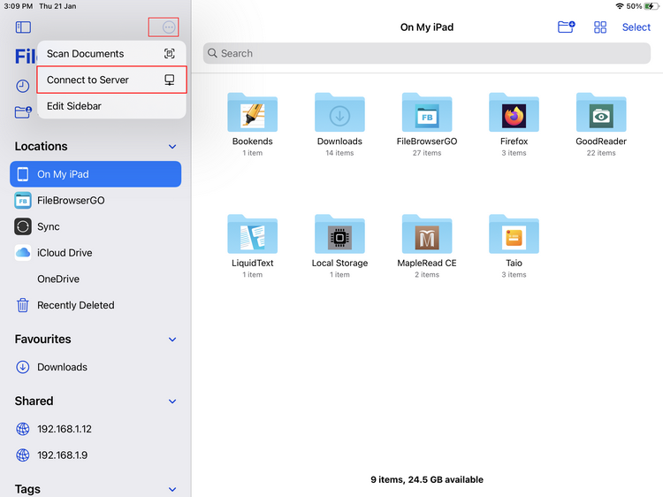This screenshot has height=497, width=663.
Task: Open the Downloads folder in grid
Action: pos(339,125)
